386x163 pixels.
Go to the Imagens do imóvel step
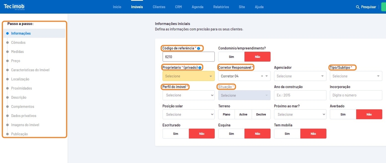point(25,125)
